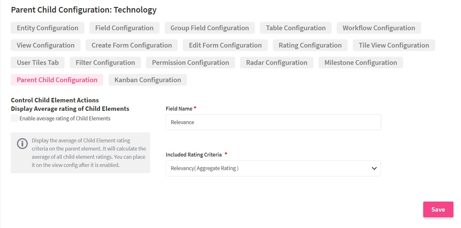This screenshot has width=461, height=228.
Task: Select the Table Configuration tab
Action: [295, 28]
